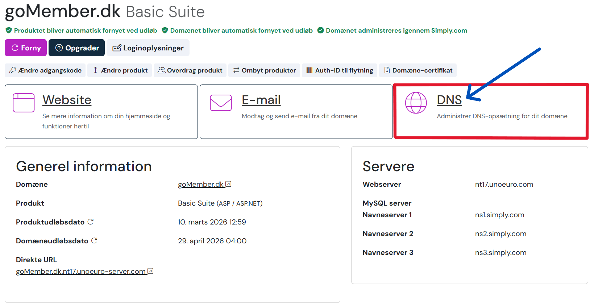Click the swap arrows icon on Ombyt produkter
This screenshot has height=305, width=594.
(x=236, y=70)
